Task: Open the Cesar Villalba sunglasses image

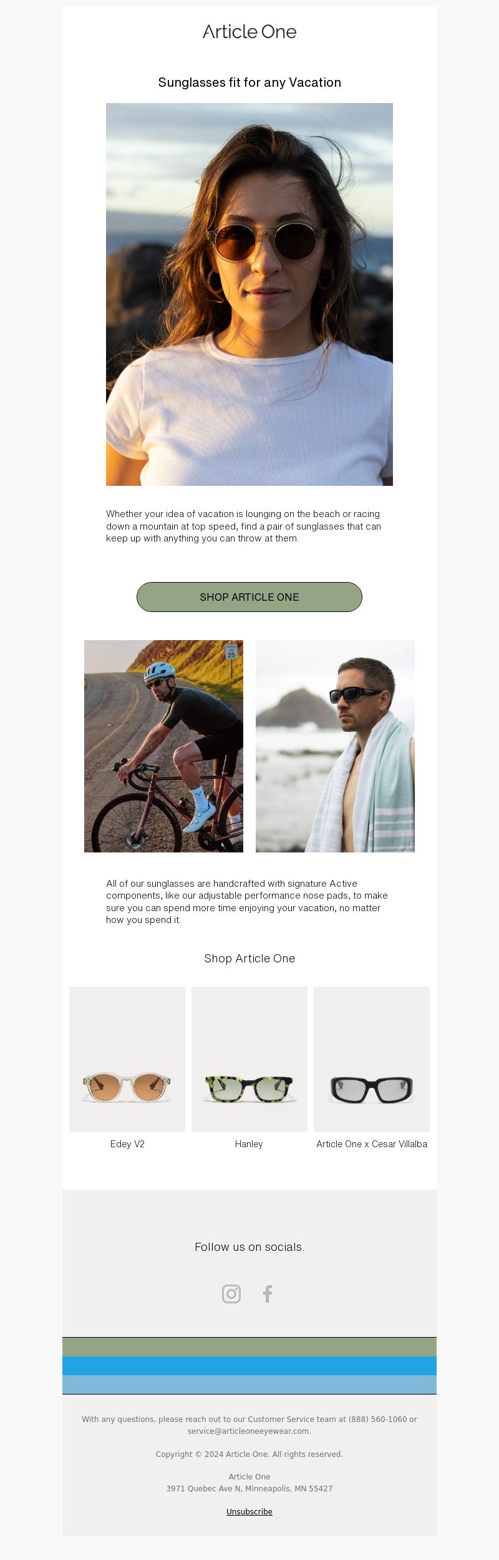Action: [x=372, y=1059]
